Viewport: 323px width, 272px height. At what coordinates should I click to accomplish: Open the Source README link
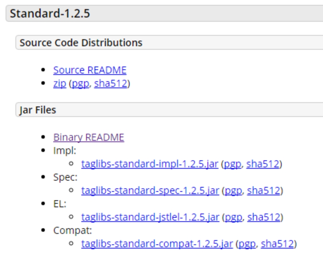pyautogui.click(x=90, y=70)
